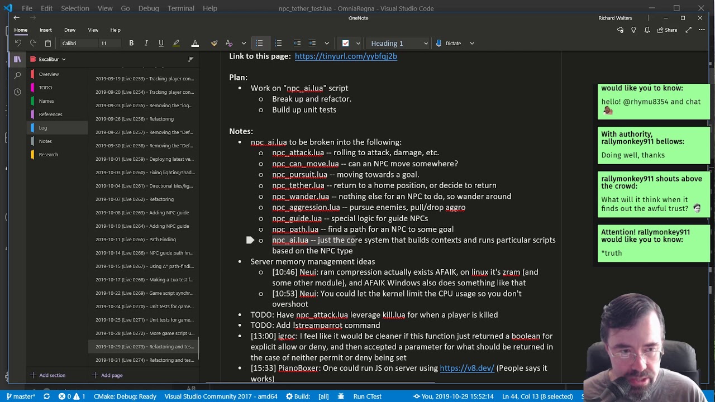Select the References section
The width and height of the screenshot is (715, 402).
click(58, 114)
